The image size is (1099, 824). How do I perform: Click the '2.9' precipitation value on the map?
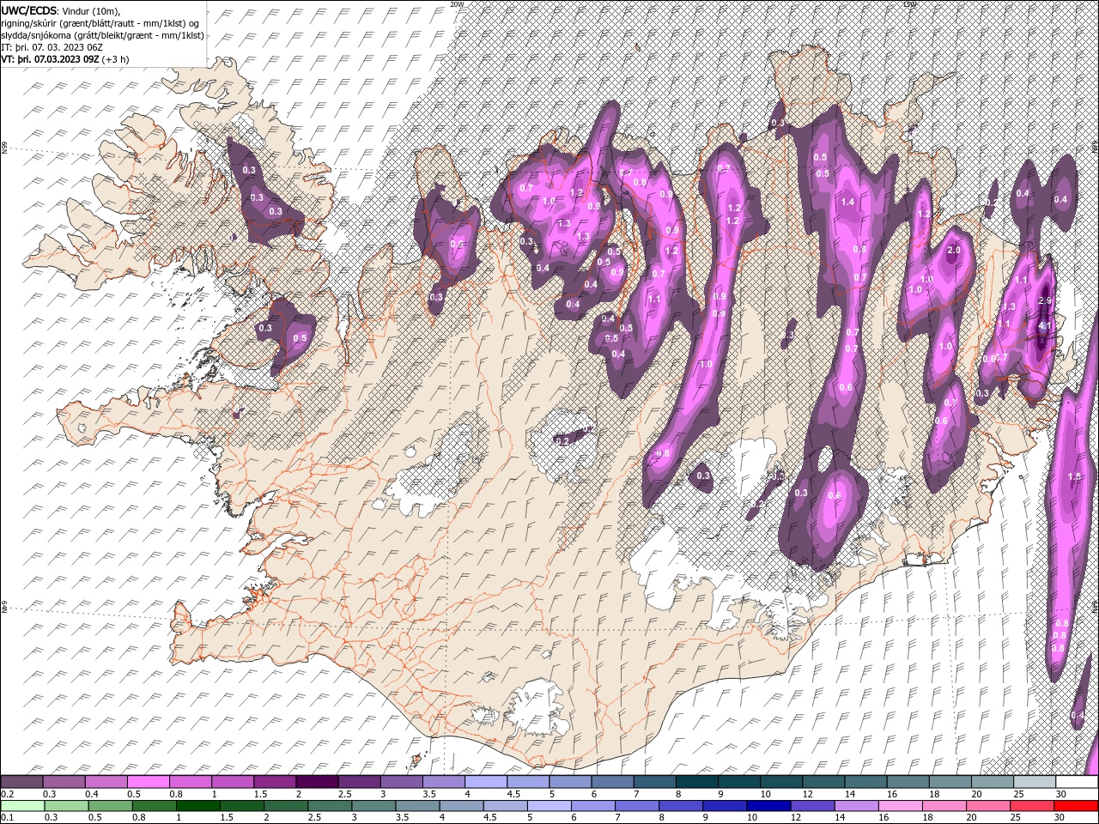pos(1045,300)
